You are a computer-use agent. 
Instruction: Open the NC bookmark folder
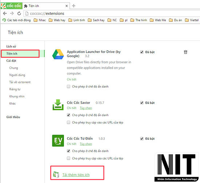tap(112, 20)
